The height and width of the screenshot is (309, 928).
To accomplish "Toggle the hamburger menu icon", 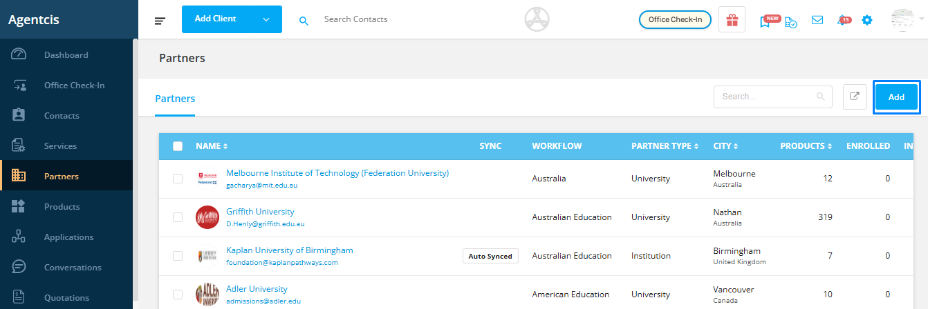I will click(x=160, y=21).
